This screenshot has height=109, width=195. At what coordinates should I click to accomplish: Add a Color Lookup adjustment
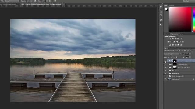[183, 42]
